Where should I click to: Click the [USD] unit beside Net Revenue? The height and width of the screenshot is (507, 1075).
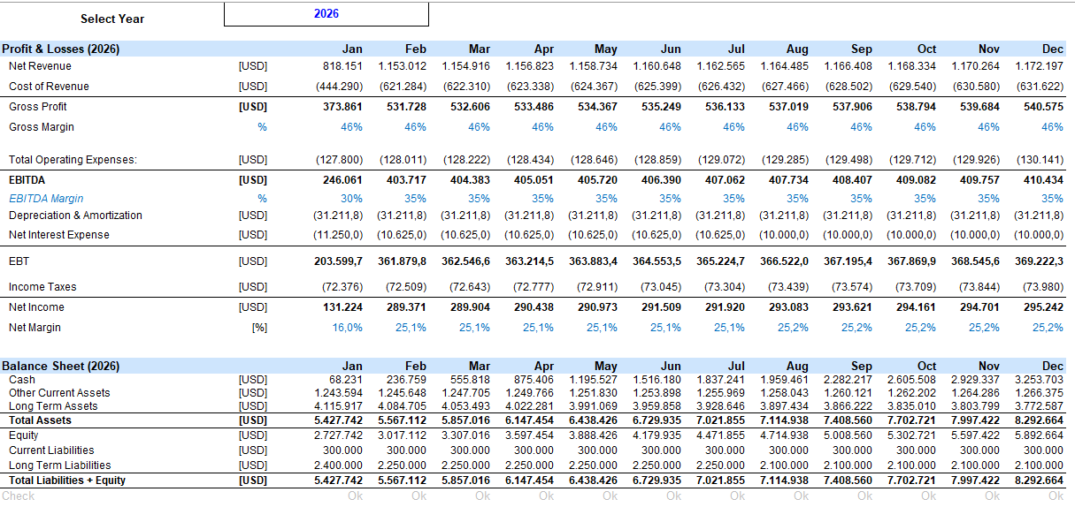click(253, 66)
